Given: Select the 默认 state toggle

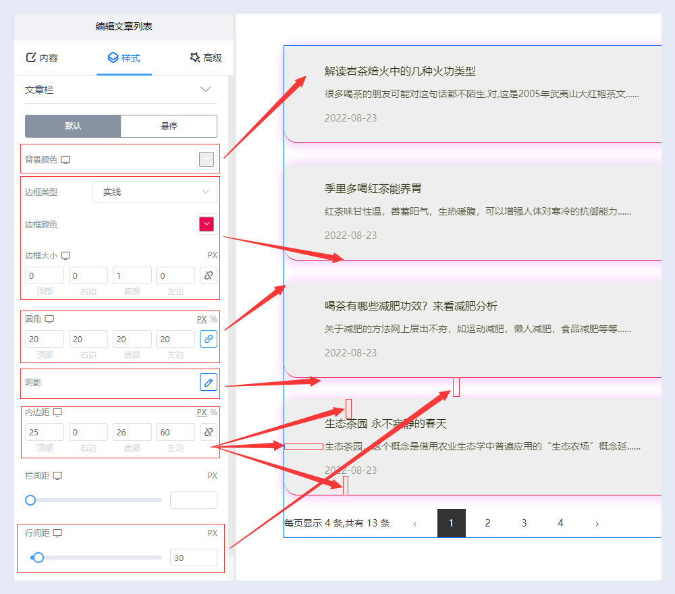Looking at the screenshot, I should coord(73,126).
